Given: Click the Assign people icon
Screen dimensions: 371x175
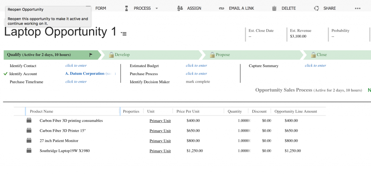Looking at the screenshot, I should [180, 8].
